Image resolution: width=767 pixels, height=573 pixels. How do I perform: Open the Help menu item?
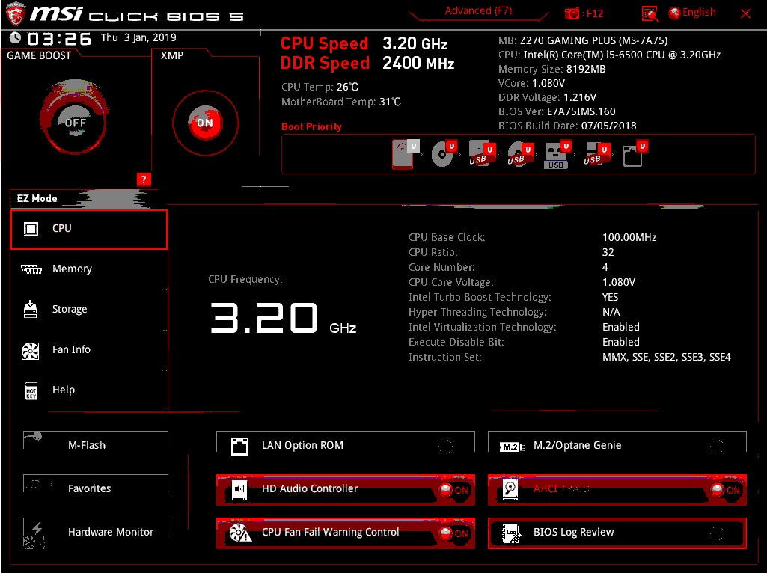pyautogui.click(x=89, y=390)
